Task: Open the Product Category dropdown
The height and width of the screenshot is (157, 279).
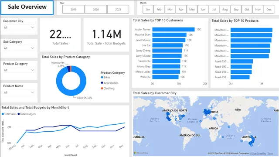Action: click(19, 70)
